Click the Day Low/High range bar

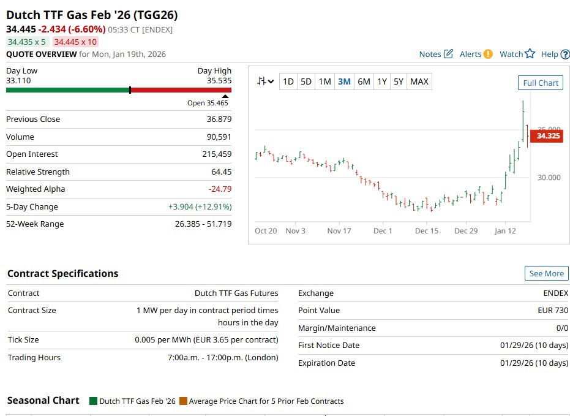point(119,90)
